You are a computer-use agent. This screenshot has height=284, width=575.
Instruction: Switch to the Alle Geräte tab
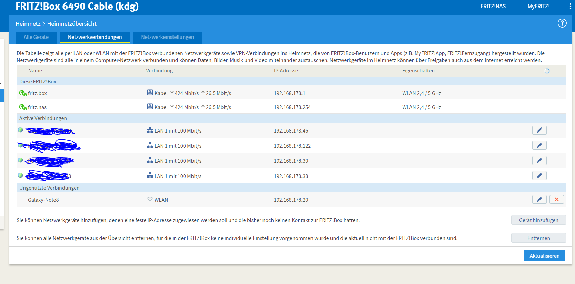36,37
